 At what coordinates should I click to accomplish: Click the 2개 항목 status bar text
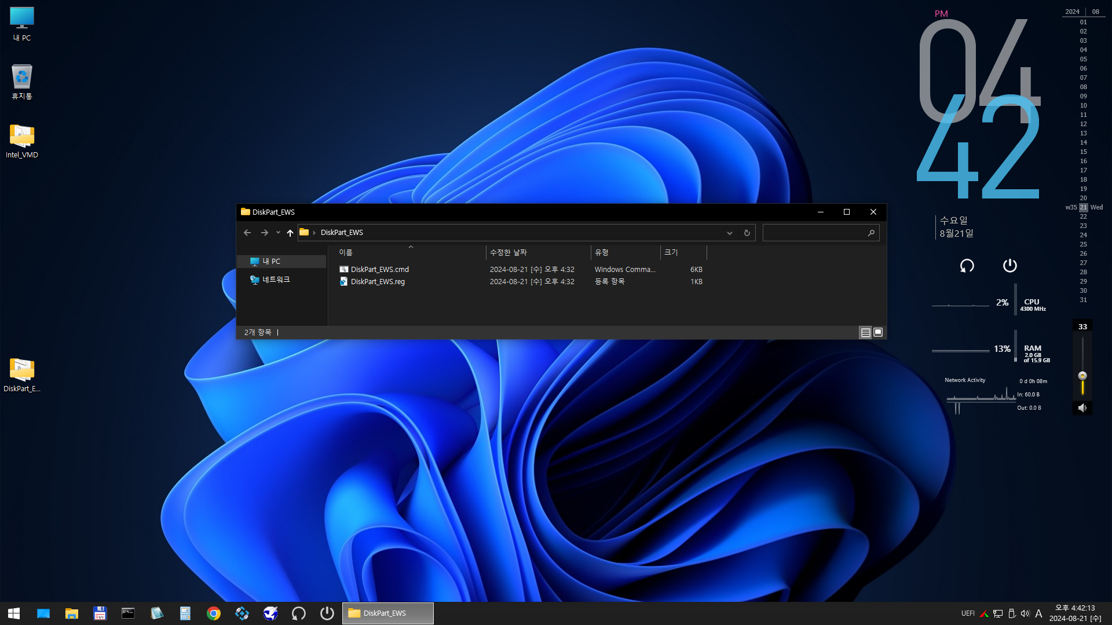tap(258, 332)
